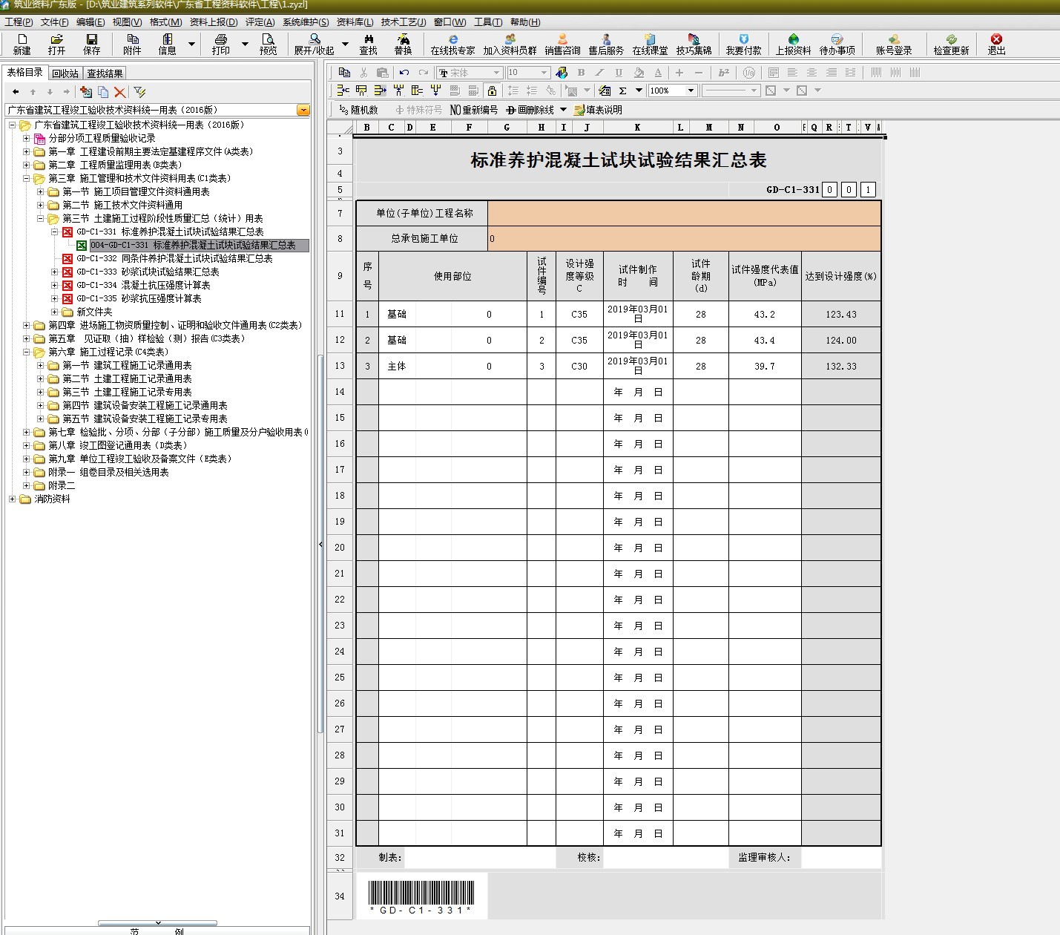
Task: Click the sum Σ icon
Action: 622,91
